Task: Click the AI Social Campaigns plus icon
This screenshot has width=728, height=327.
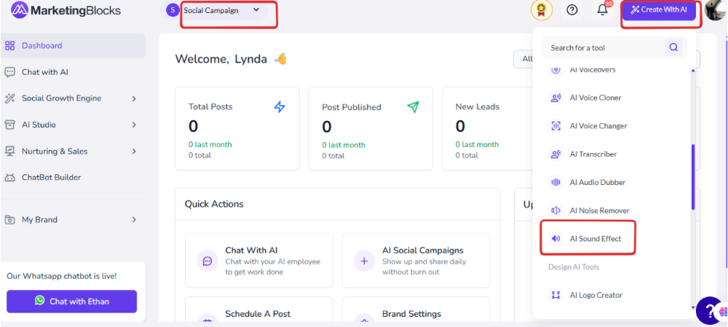Action: click(365, 261)
